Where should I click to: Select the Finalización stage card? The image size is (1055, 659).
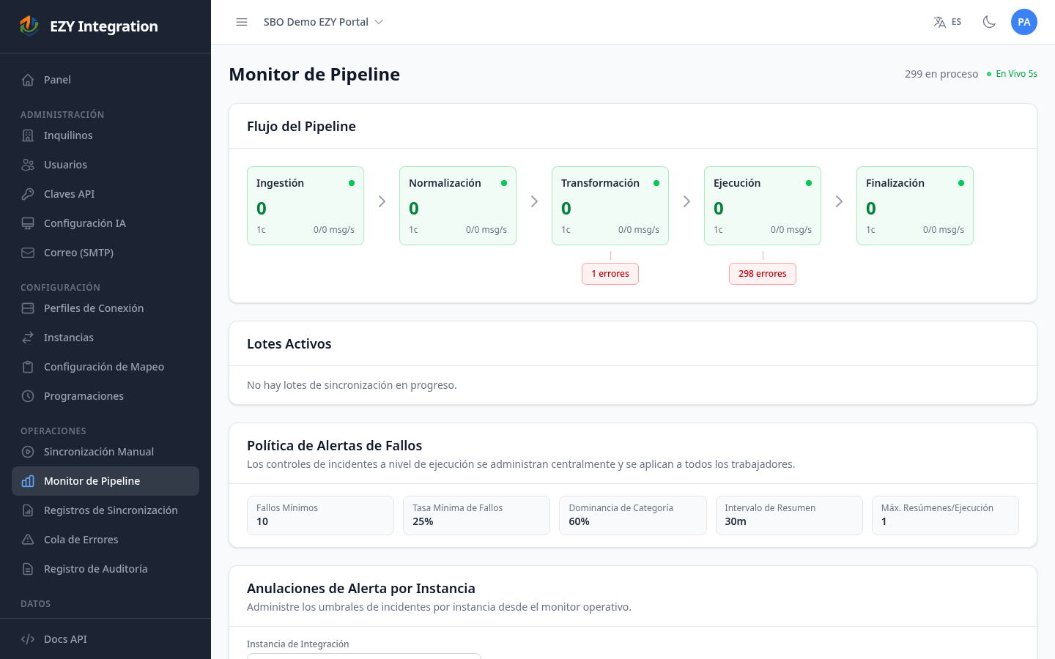point(915,206)
